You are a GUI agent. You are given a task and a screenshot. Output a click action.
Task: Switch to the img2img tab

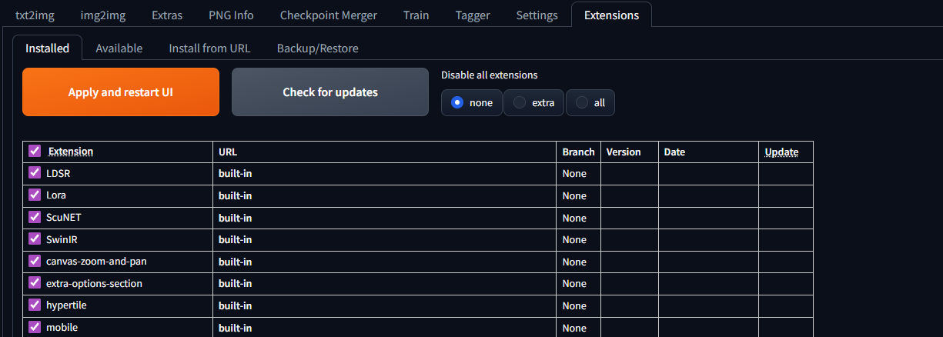coord(102,15)
